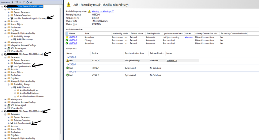259x140 pixels.
Task: Select AGS1 (Primary) in the tree
Action: [23, 87]
